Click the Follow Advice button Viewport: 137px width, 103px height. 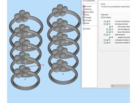[x=120, y=86]
